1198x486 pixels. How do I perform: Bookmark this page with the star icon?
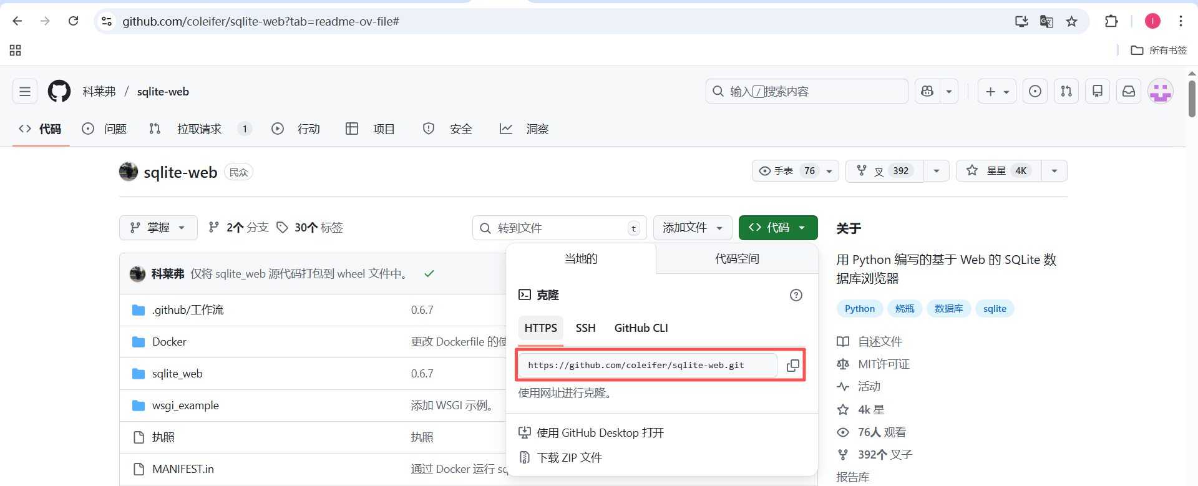(1071, 21)
